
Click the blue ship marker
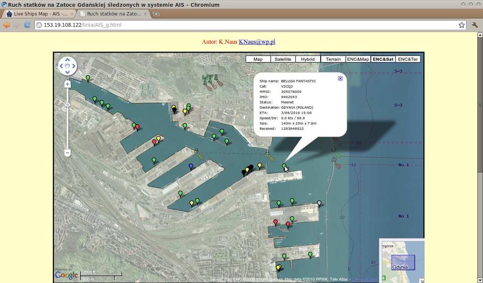point(191,166)
